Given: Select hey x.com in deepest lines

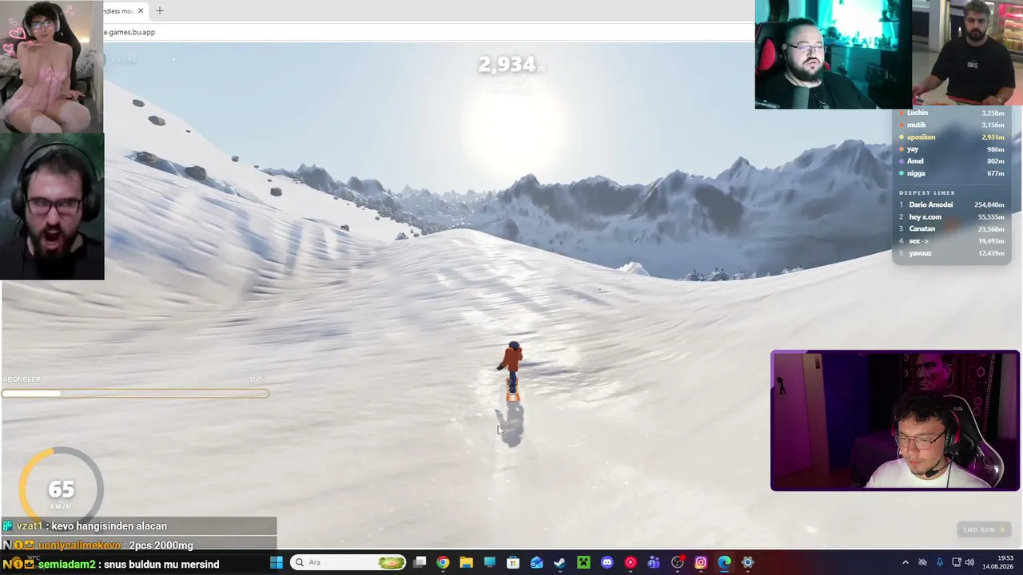Looking at the screenshot, I should 951,216.
